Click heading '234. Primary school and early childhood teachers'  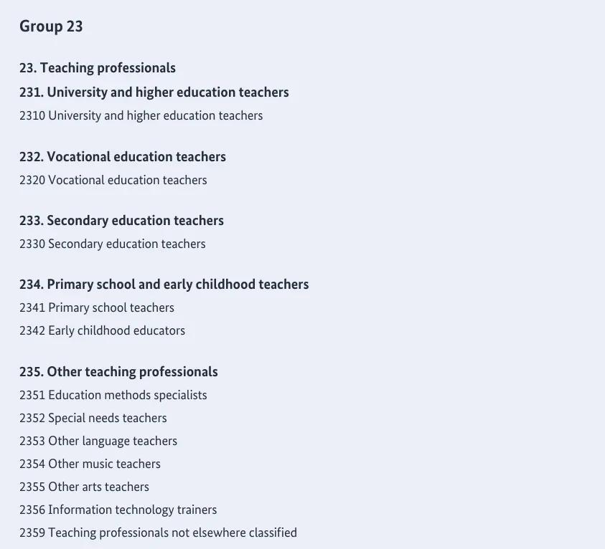pos(164,285)
